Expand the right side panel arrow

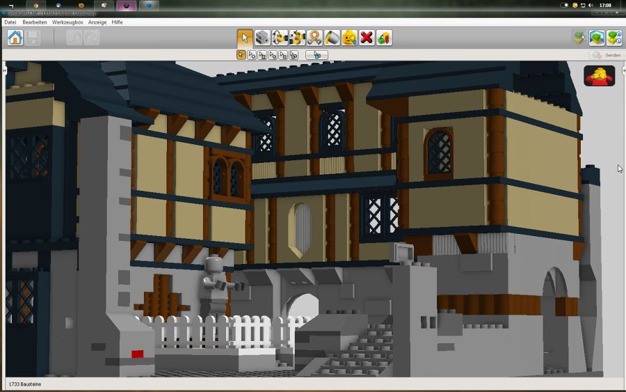tap(623, 70)
